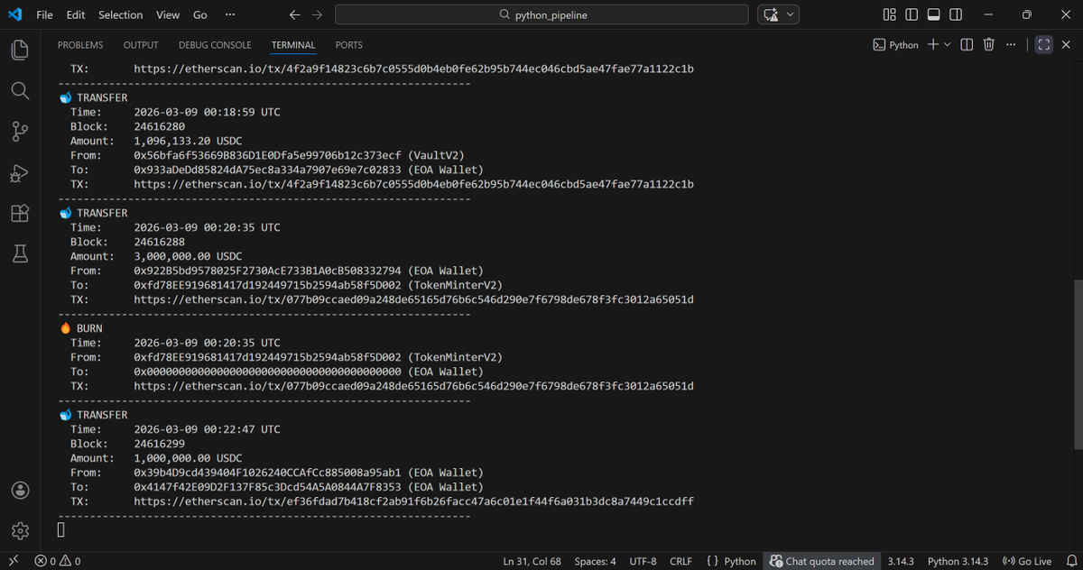Open the Copilot chat dropdown arrow
This screenshot has height=570, width=1083.
pos(791,14)
